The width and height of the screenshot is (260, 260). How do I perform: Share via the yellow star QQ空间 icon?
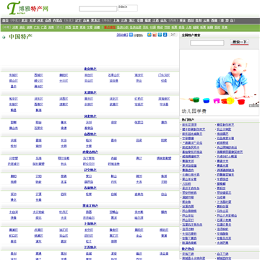tap(149, 35)
